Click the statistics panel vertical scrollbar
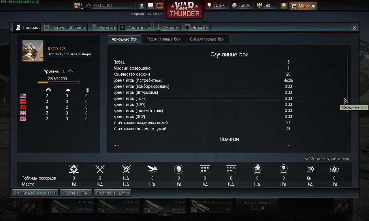Image resolution: width=369 pixels, height=221 pixels. point(347,98)
